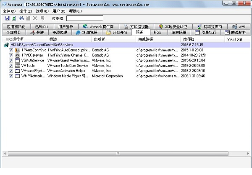This screenshot has width=252, height=175.
Task: Click the Refresh icon in toolbar
Action: [14, 18]
